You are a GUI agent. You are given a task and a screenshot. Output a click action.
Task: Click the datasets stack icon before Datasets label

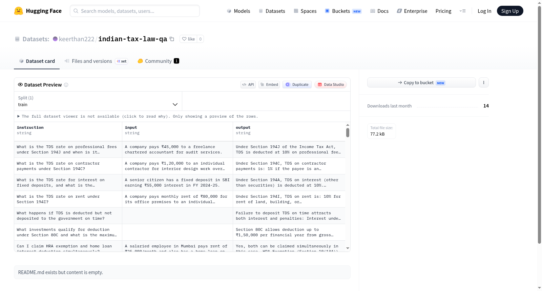[17, 39]
